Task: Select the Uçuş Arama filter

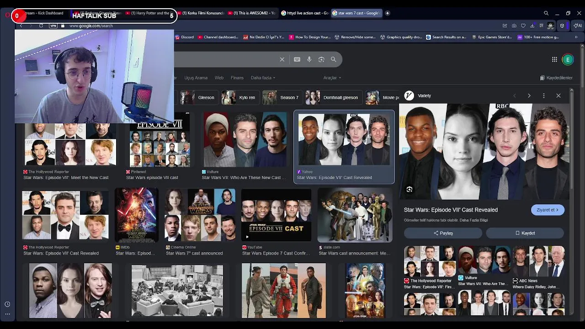Action: pos(196,78)
